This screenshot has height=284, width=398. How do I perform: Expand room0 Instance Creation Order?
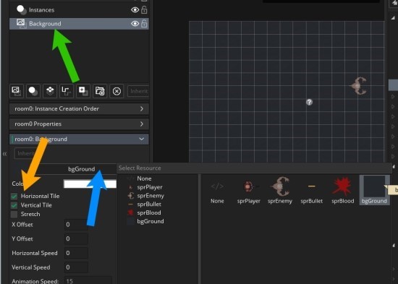[x=79, y=109]
